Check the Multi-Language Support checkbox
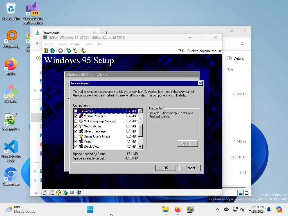The image size is (288, 216). click(76, 121)
